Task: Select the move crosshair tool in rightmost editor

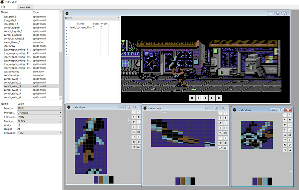Action: [285, 130]
